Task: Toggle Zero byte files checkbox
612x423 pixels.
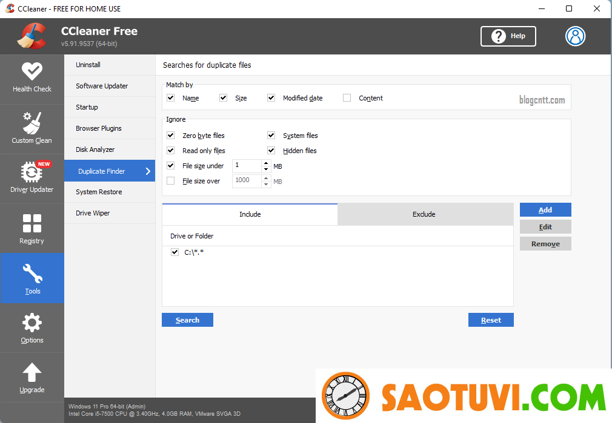Action: [170, 136]
